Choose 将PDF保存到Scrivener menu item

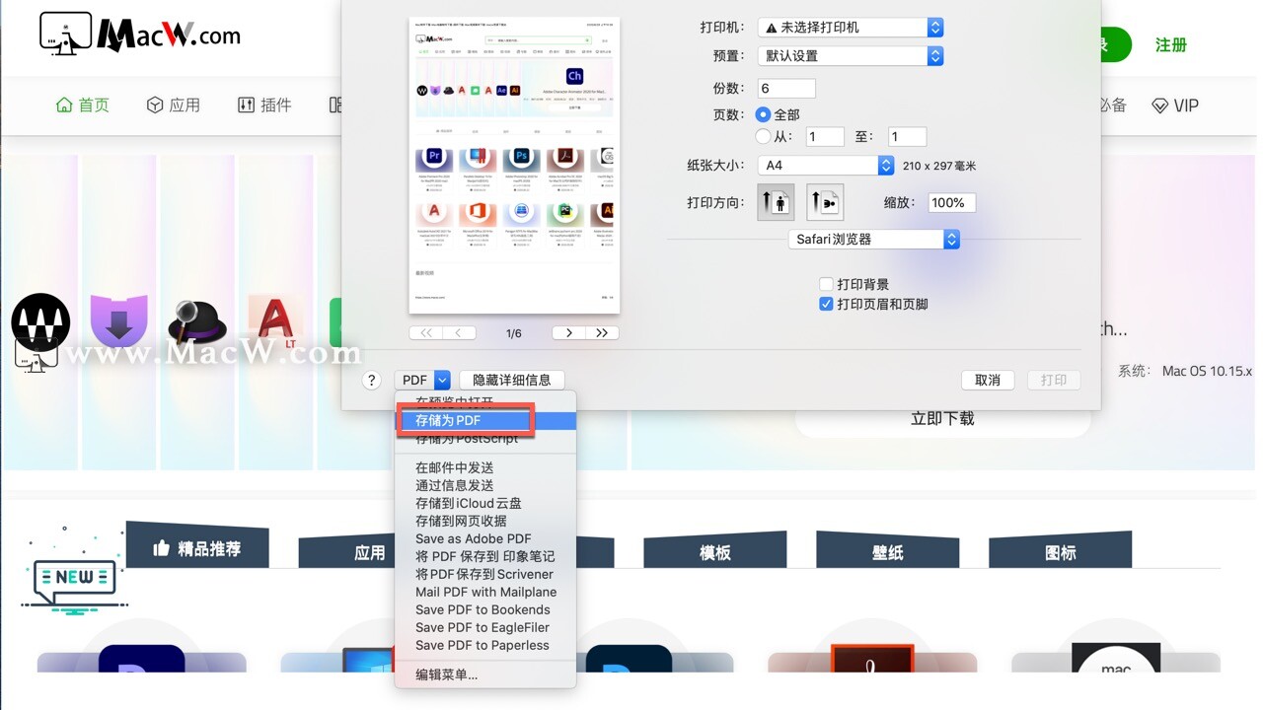(x=485, y=574)
